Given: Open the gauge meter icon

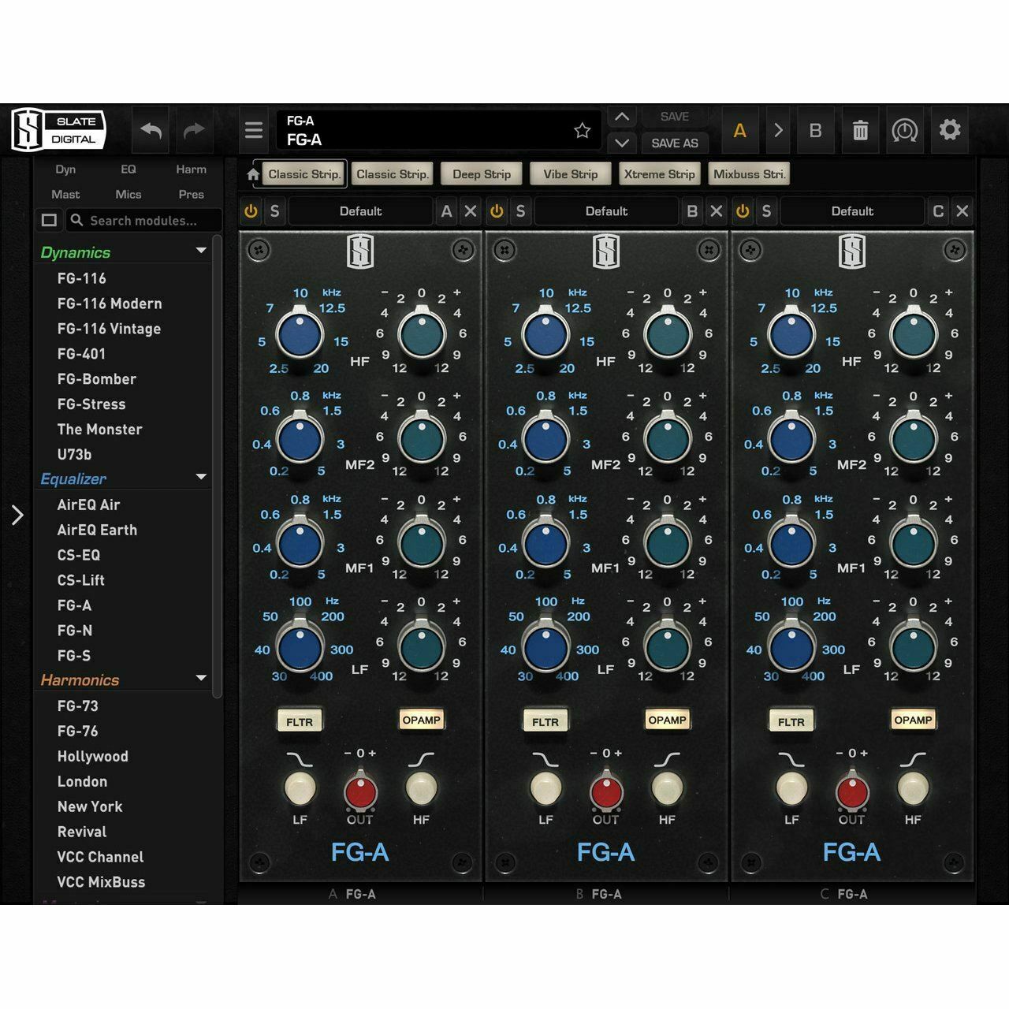Looking at the screenshot, I should 904,130.
